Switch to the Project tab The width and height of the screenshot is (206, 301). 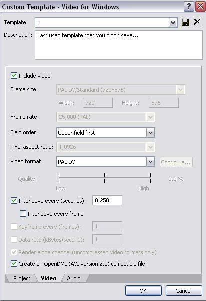(22, 278)
